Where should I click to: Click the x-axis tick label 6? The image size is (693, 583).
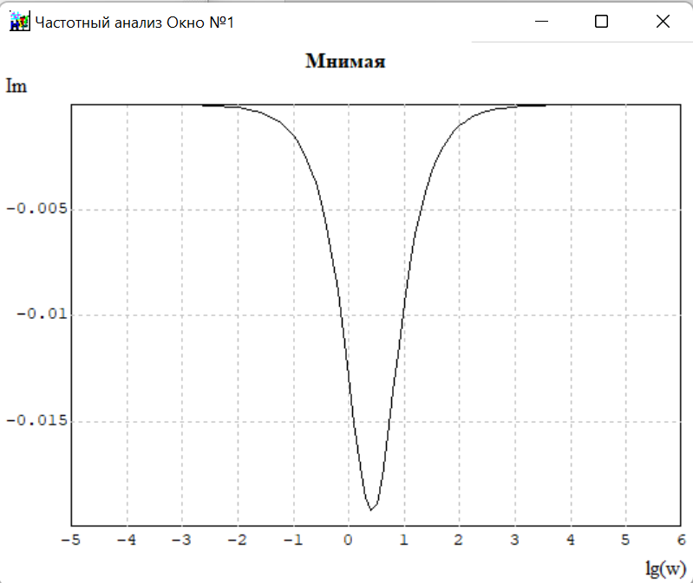(682, 540)
